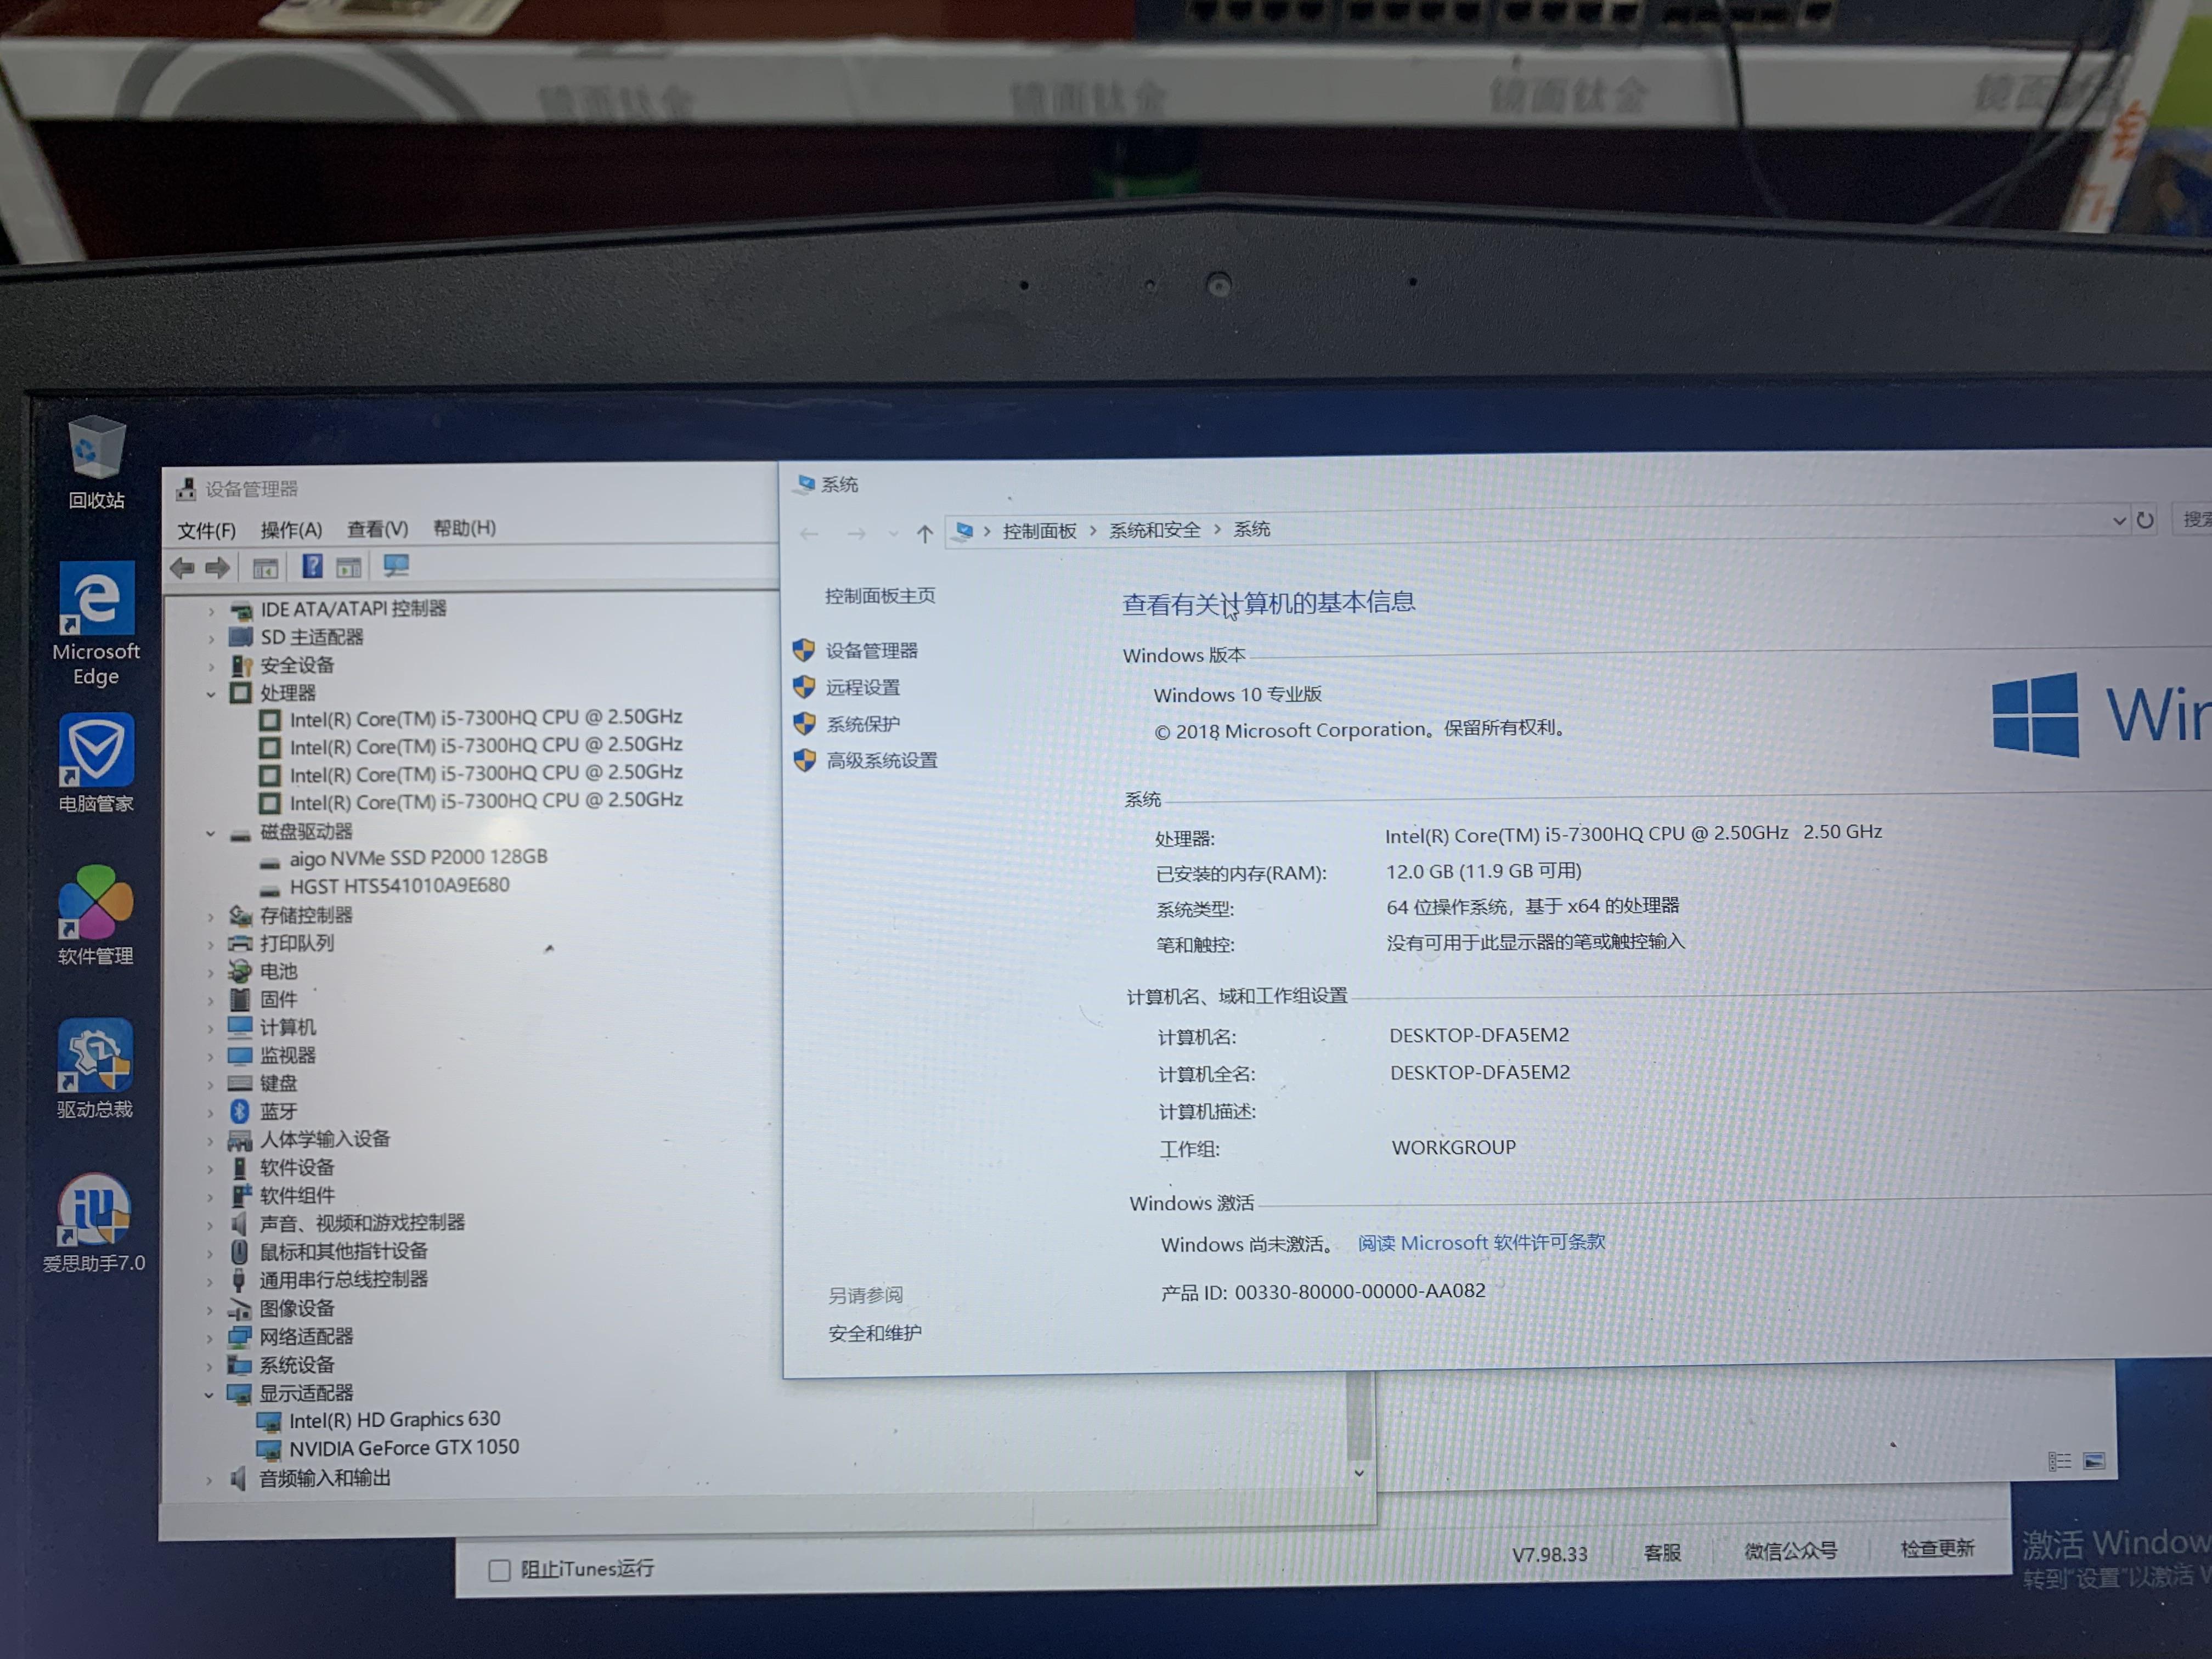2212x1659 pixels.
Task: Click the scrollbar down arrow of Device Manager
Action: 1358,1473
